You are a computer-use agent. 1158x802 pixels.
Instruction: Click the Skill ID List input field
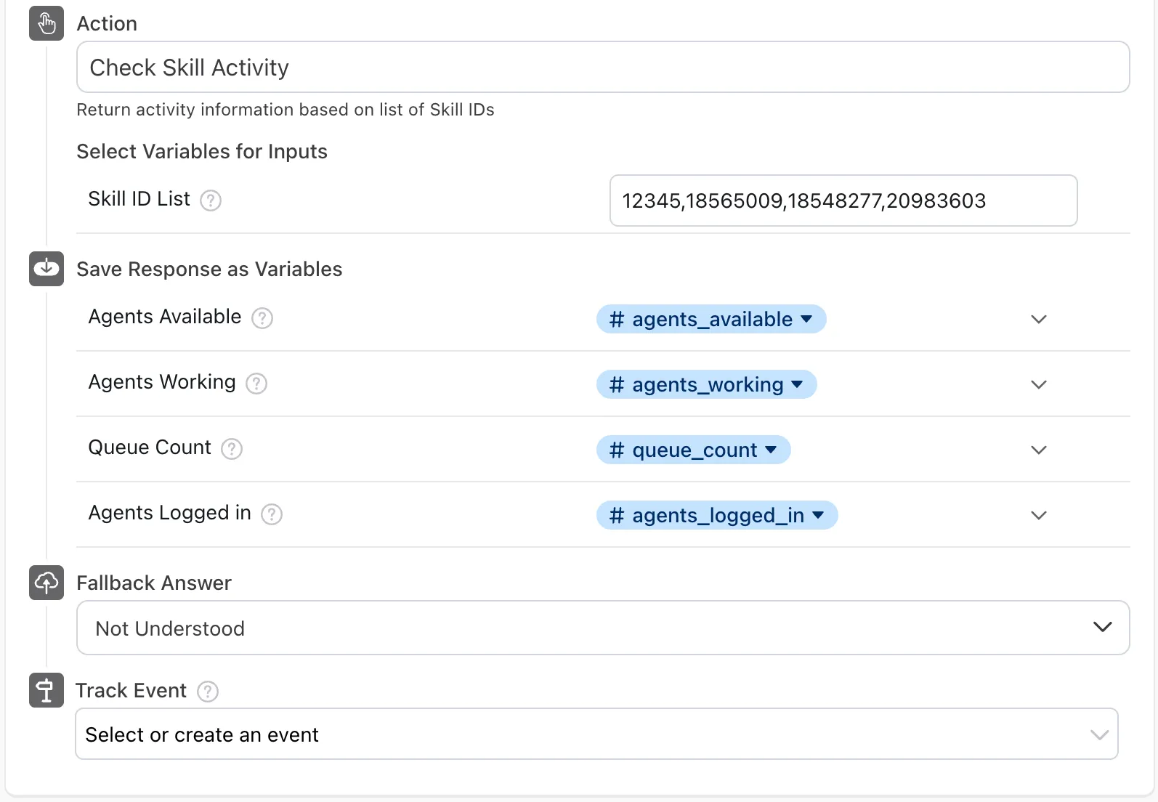(x=843, y=200)
